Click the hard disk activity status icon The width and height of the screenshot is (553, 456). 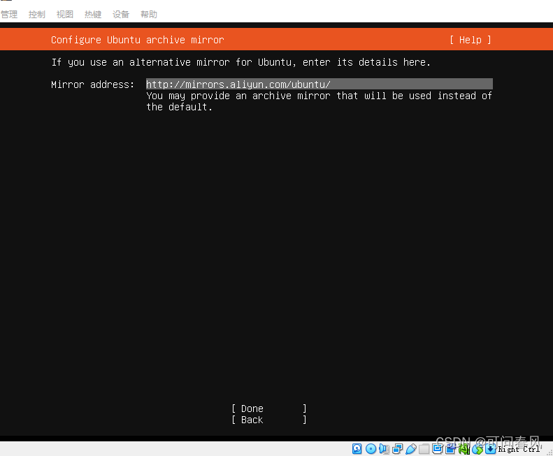pos(357,448)
